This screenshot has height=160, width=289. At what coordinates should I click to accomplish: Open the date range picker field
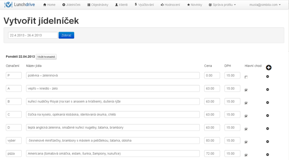(x=33, y=35)
